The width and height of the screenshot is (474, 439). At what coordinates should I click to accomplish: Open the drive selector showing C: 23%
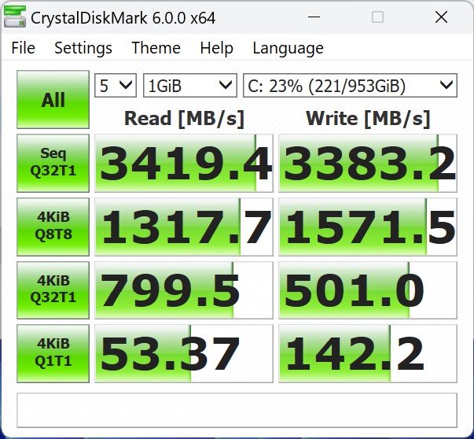point(350,85)
